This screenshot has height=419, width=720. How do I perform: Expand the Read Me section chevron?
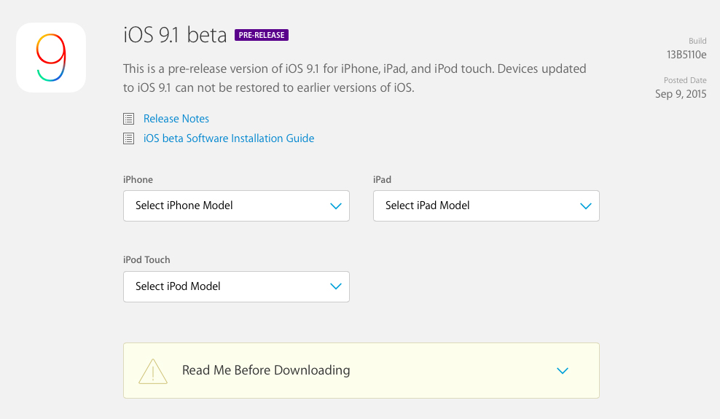[563, 371]
